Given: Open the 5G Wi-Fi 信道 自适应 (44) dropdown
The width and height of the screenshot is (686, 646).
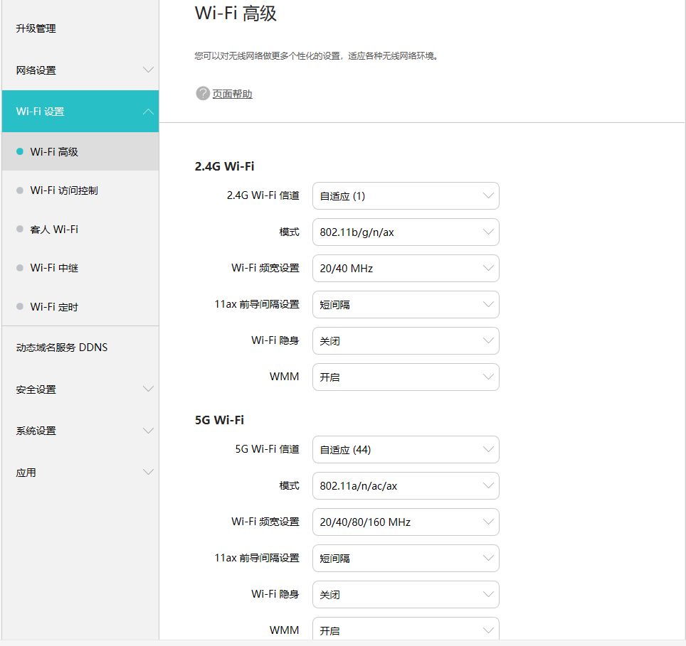Looking at the screenshot, I should point(406,449).
